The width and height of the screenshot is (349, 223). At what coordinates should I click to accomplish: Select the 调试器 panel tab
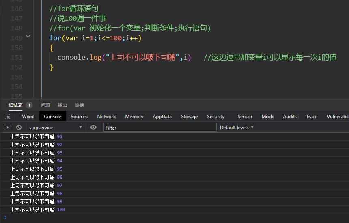(x=15, y=105)
